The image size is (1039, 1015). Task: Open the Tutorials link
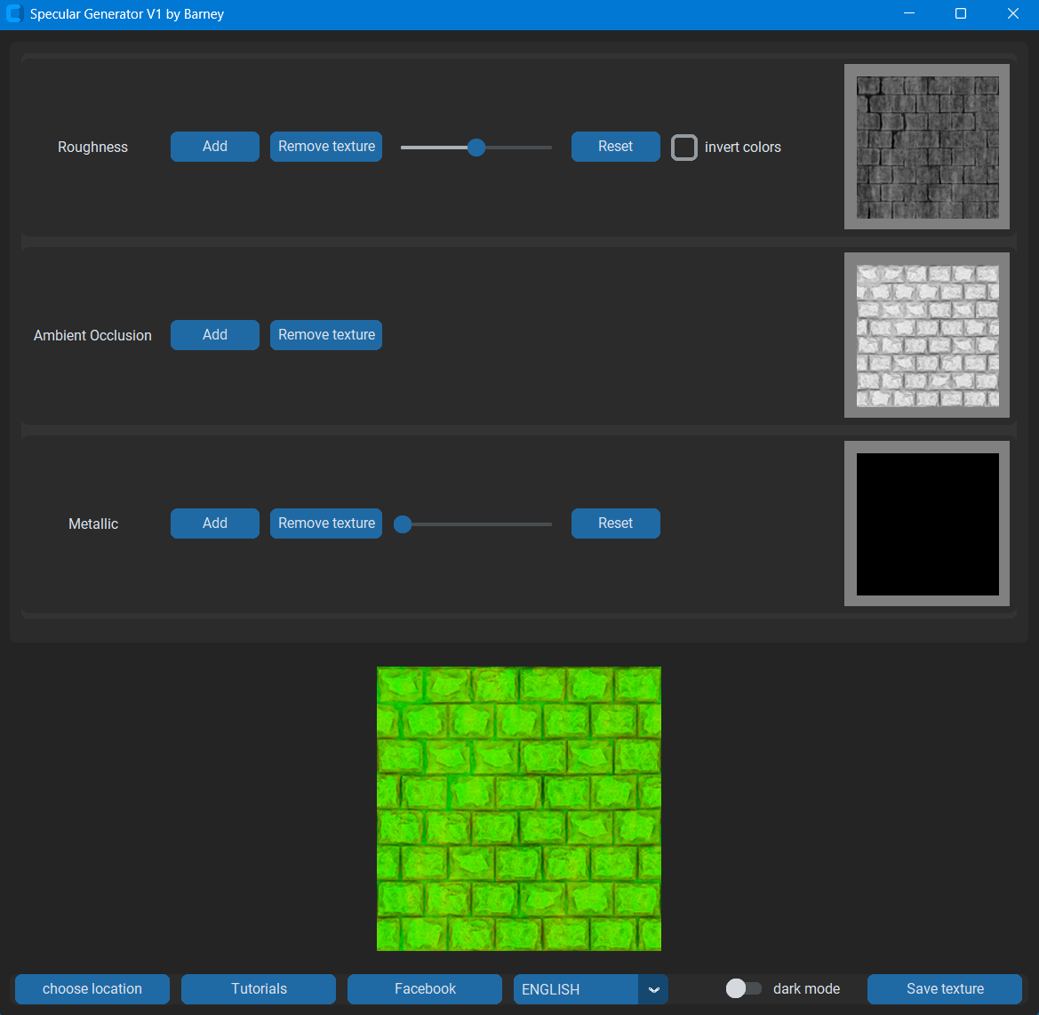click(x=259, y=988)
